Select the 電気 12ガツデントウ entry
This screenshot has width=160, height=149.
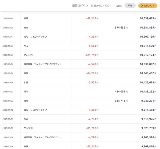[35, 37]
